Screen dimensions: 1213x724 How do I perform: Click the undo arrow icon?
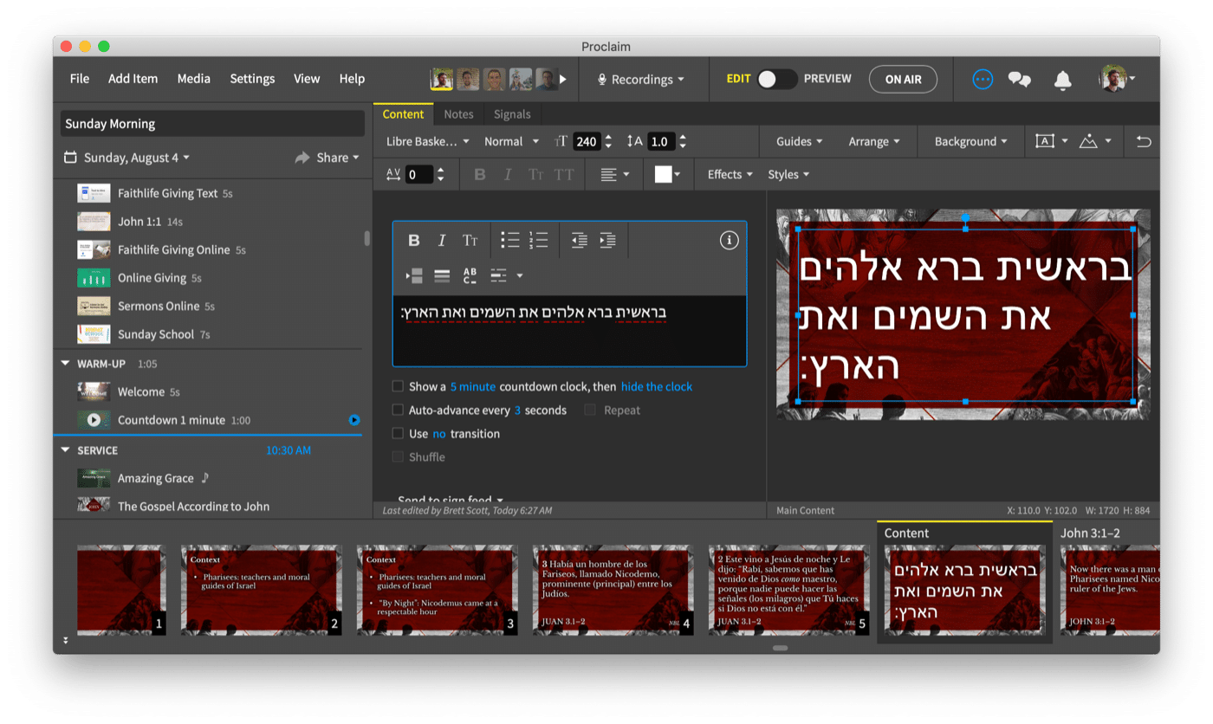click(1144, 141)
